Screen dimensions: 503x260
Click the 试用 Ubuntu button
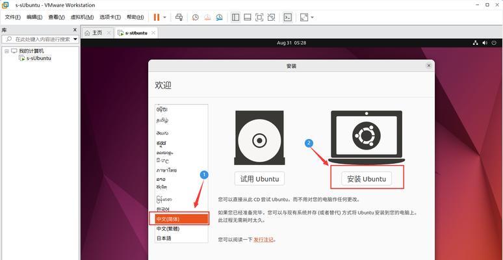coord(259,179)
